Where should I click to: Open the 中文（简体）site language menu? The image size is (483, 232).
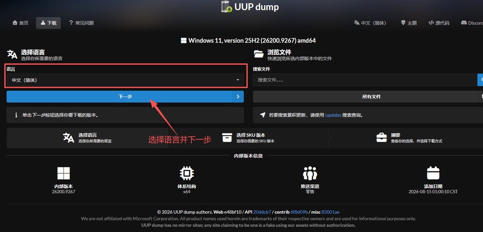370,23
